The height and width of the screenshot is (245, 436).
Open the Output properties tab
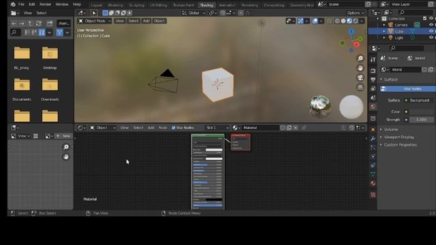point(373,80)
